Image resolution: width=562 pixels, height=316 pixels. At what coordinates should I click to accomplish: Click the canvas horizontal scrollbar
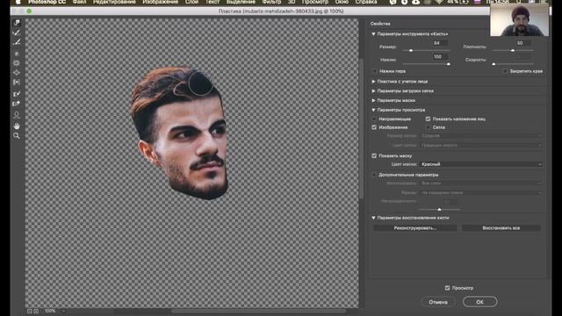pos(258,311)
